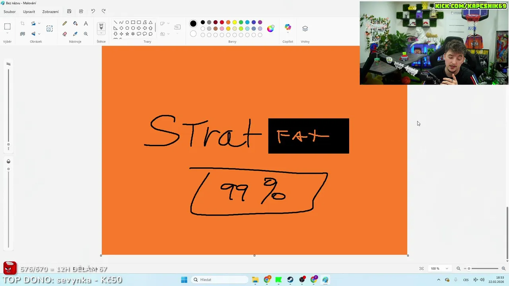The width and height of the screenshot is (509, 286).
Task: Show hidden system tray icons
Action: tap(439, 280)
